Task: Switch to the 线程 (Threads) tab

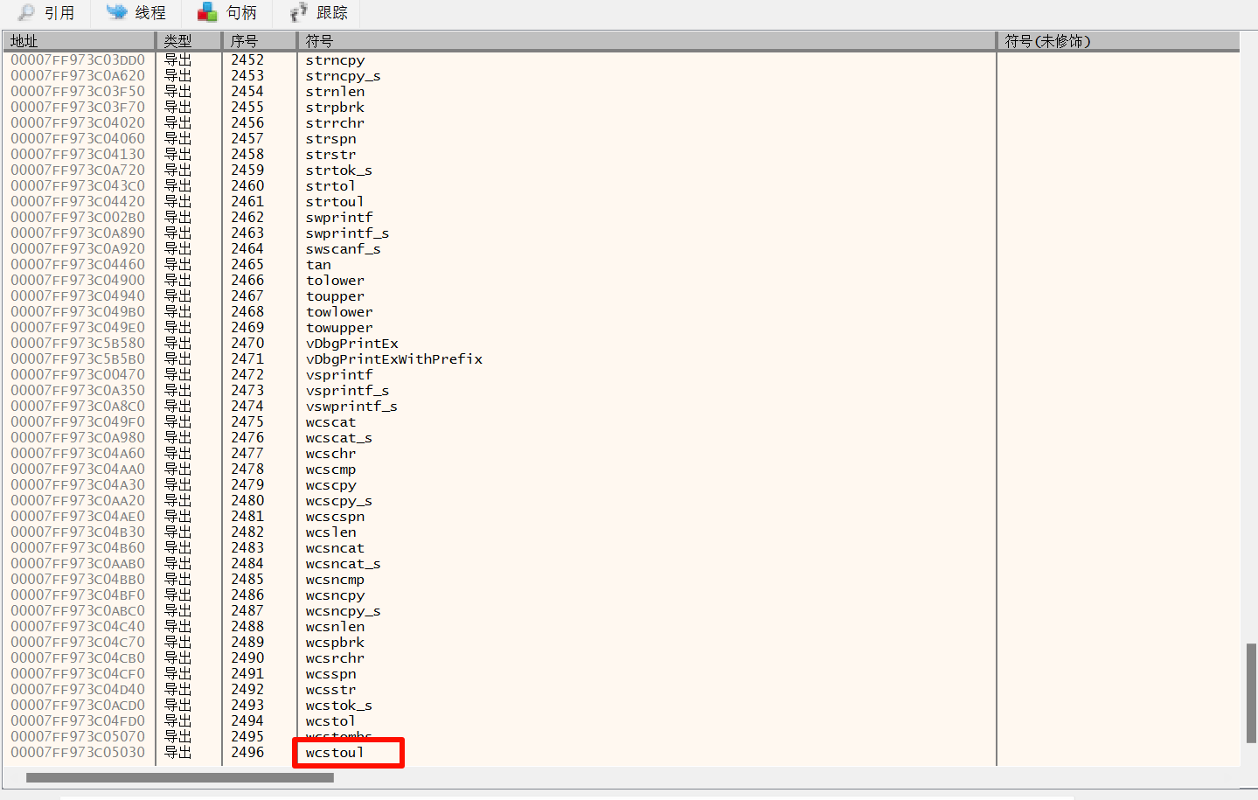Action: pos(136,13)
